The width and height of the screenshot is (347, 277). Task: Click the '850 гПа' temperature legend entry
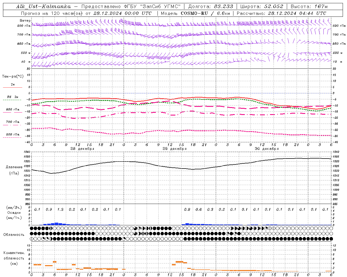tap(13, 110)
